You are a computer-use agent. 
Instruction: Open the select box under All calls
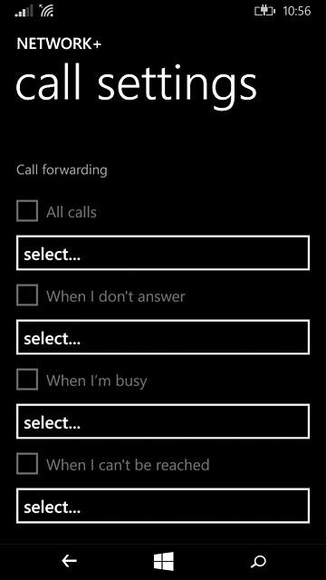pyautogui.click(x=163, y=253)
